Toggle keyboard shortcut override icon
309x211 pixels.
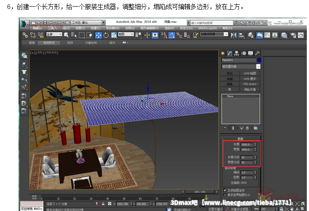pos(155,35)
